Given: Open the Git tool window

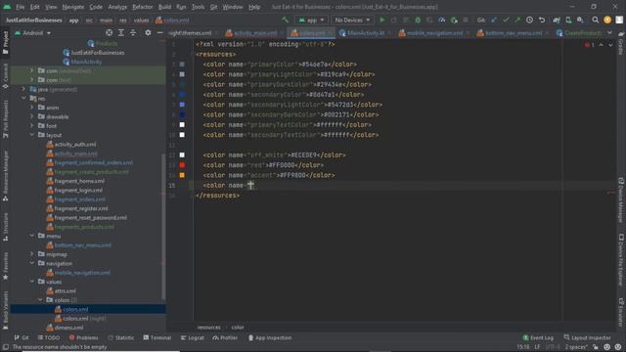Looking at the screenshot, I should [x=22, y=337].
